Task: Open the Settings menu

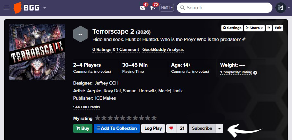Action: pyautogui.click(x=232, y=28)
